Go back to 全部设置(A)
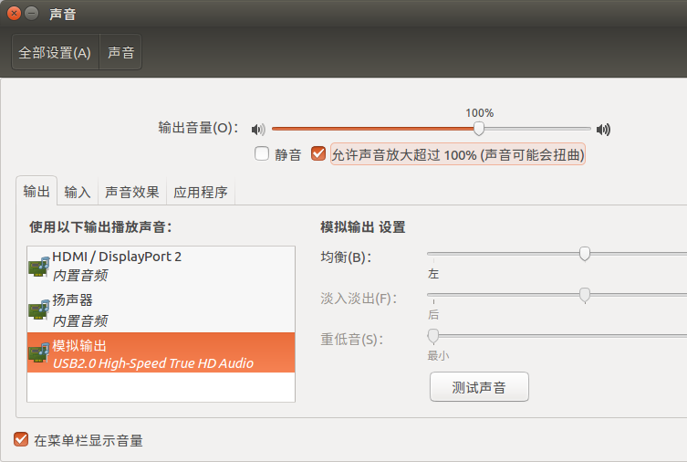The image size is (687, 462). point(56,53)
